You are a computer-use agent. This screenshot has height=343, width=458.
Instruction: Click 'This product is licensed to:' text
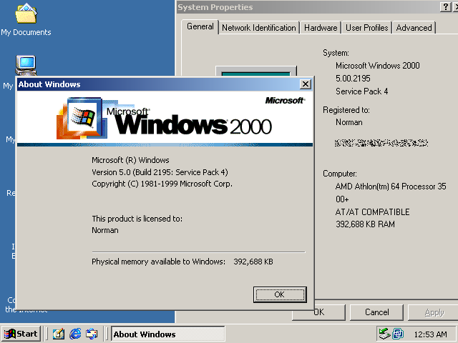coord(137,219)
